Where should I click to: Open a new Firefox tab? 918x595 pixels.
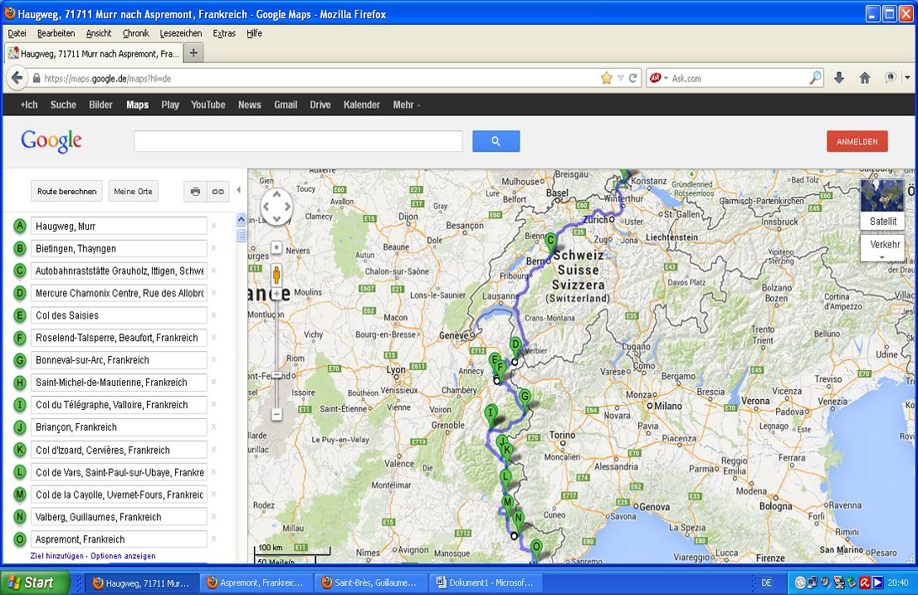coord(193,53)
